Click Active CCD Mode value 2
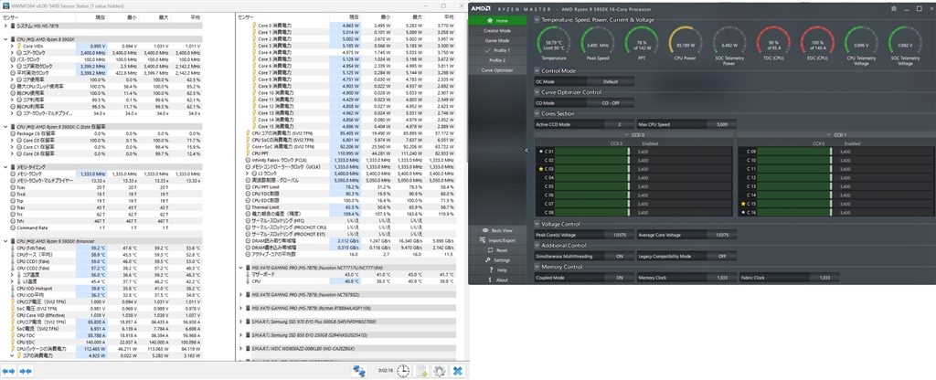936x380 pixels. (x=619, y=124)
